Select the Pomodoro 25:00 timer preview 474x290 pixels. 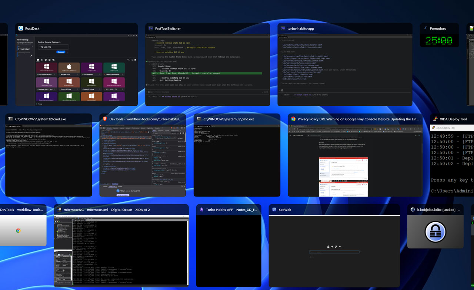click(x=439, y=41)
